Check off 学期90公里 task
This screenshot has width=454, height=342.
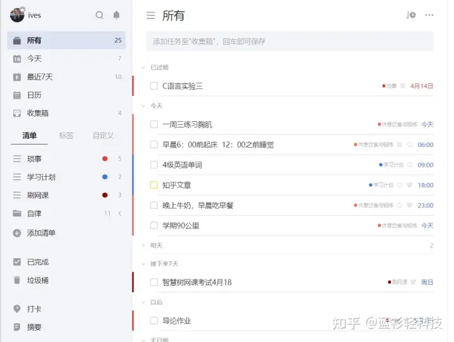(154, 225)
